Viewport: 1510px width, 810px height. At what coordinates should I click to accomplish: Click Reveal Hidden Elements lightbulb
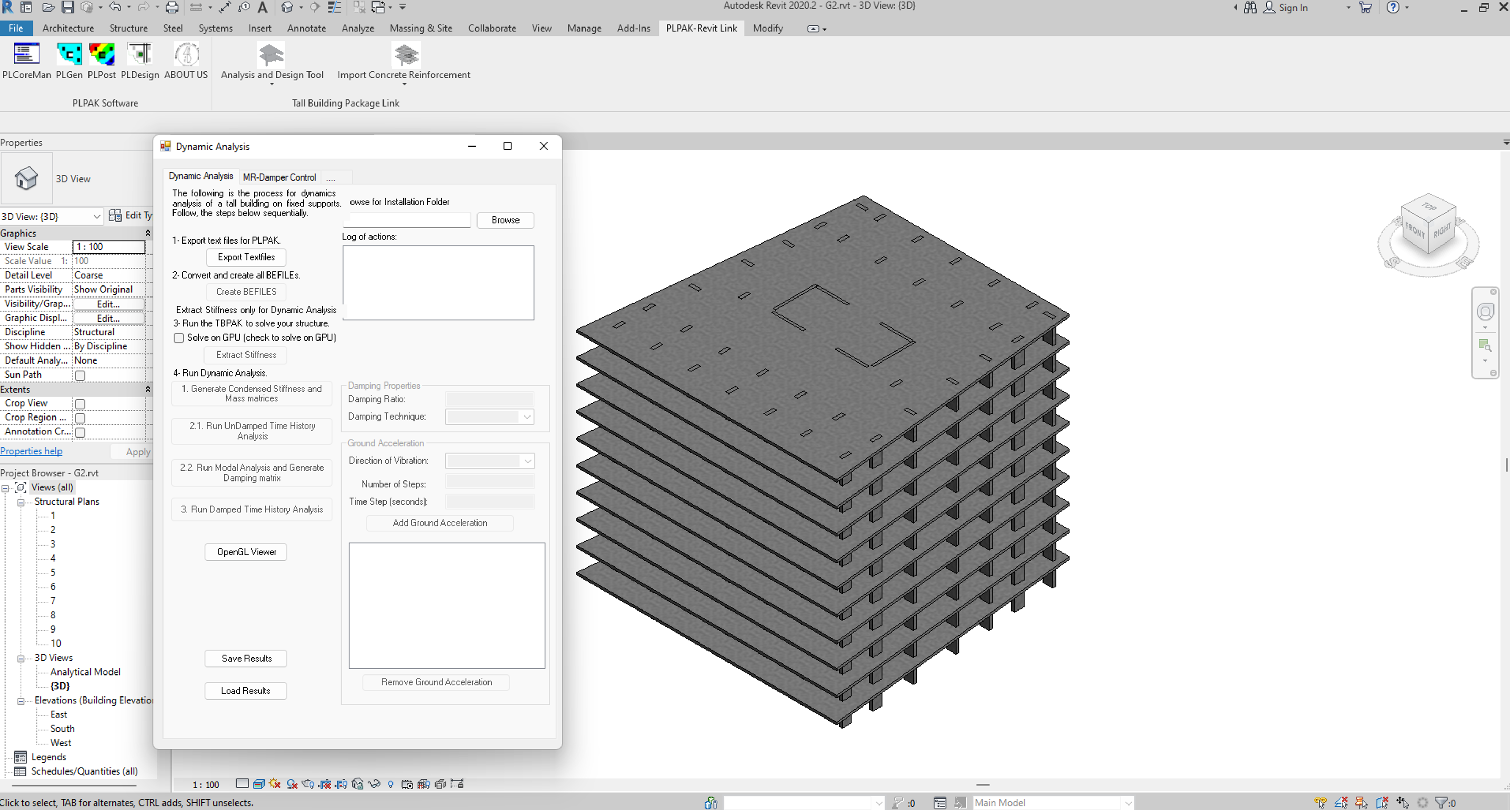(390, 784)
